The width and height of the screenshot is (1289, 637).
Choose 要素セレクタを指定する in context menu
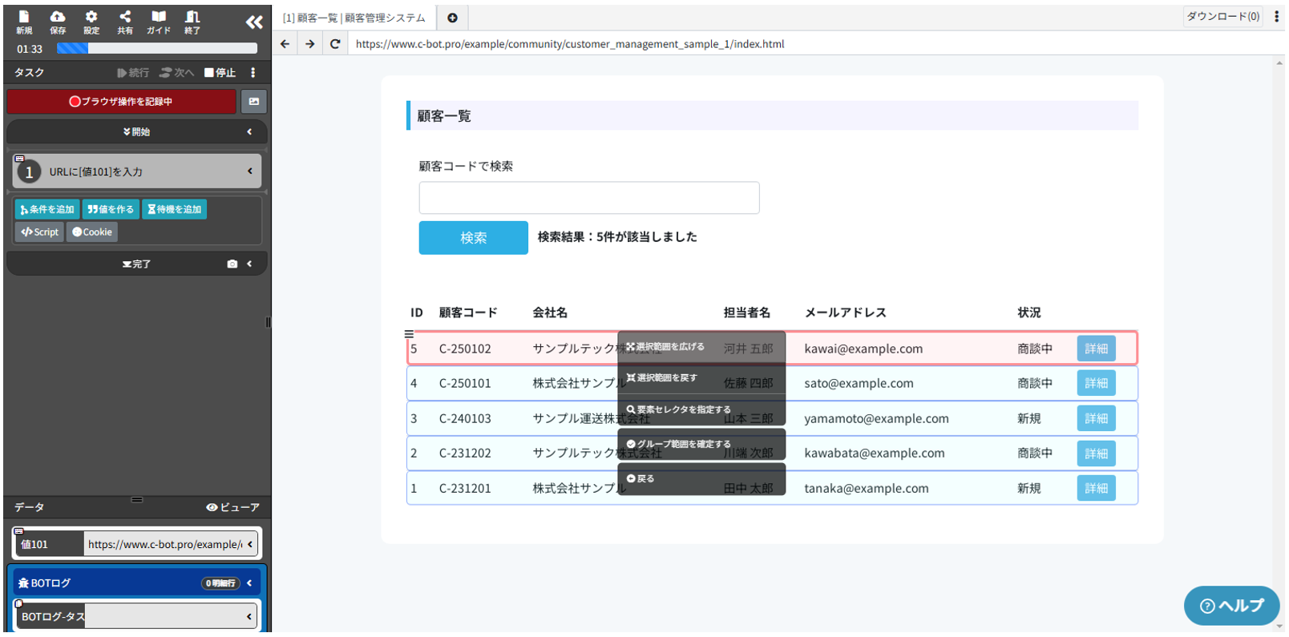(x=701, y=409)
